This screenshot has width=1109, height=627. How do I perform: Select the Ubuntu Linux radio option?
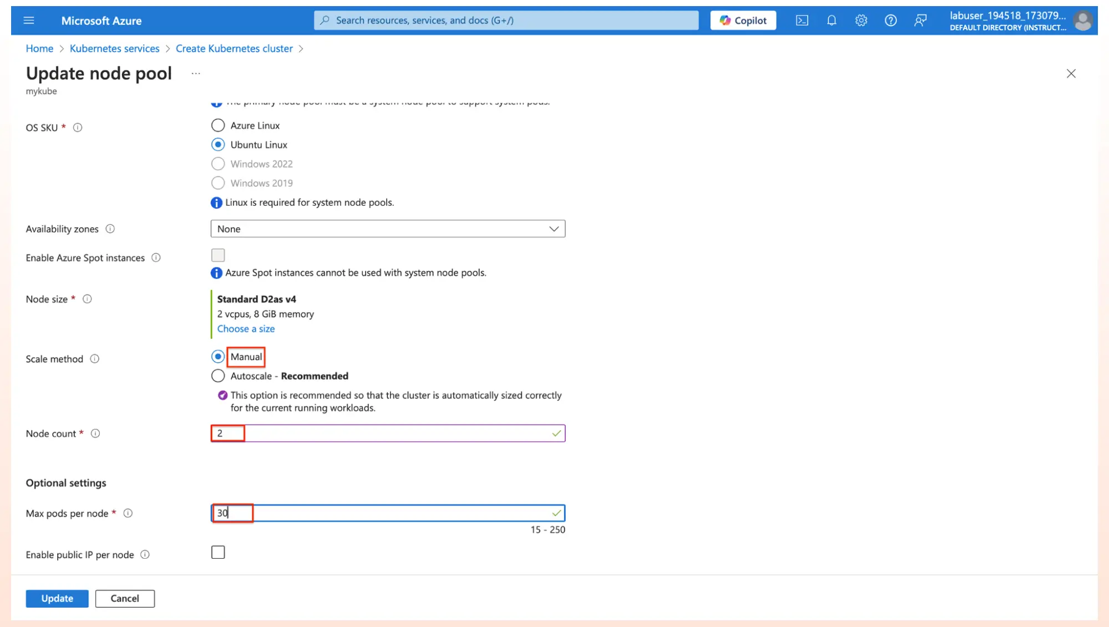pyautogui.click(x=218, y=145)
